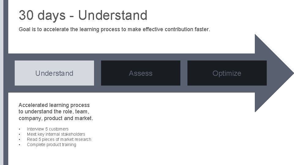Click the 'Complete product training' bullet
Image resolution: width=294 pixels, height=165 pixels.
pyautogui.click(x=51, y=145)
